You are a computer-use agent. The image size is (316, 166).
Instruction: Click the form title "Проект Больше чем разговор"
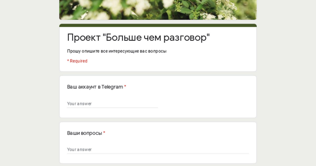pos(139,38)
